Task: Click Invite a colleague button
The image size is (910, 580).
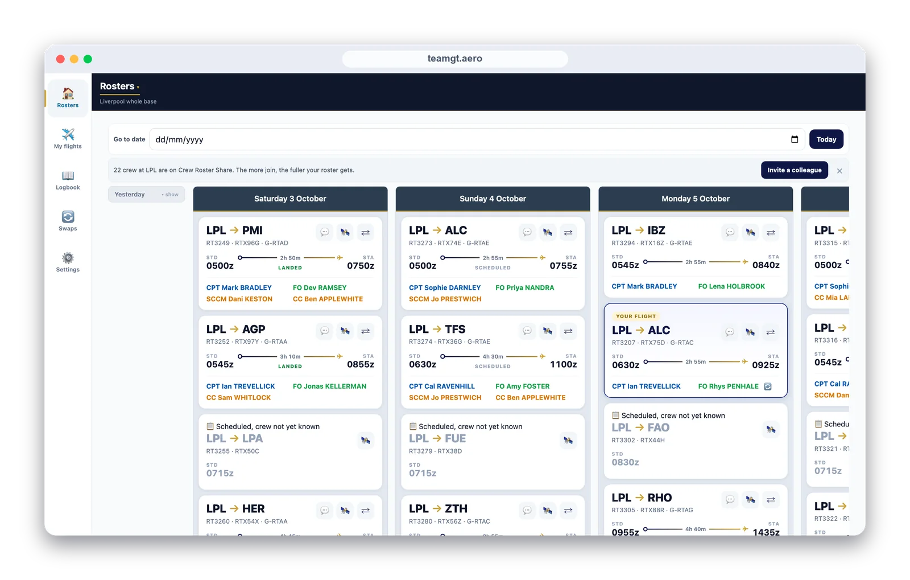Action: point(795,170)
